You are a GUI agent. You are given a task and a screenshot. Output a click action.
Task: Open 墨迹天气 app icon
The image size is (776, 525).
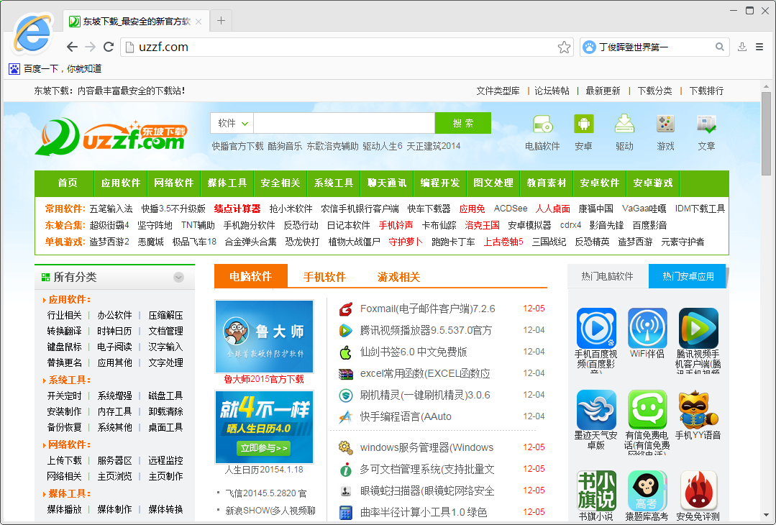(596, 410)
